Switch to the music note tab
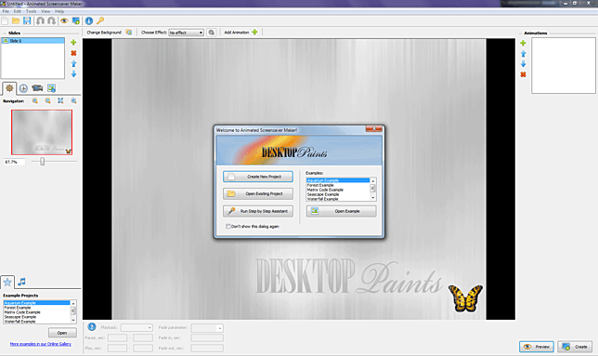Image resolution: width=598 pixels, height=356 pixels. (x=21, y=282)
